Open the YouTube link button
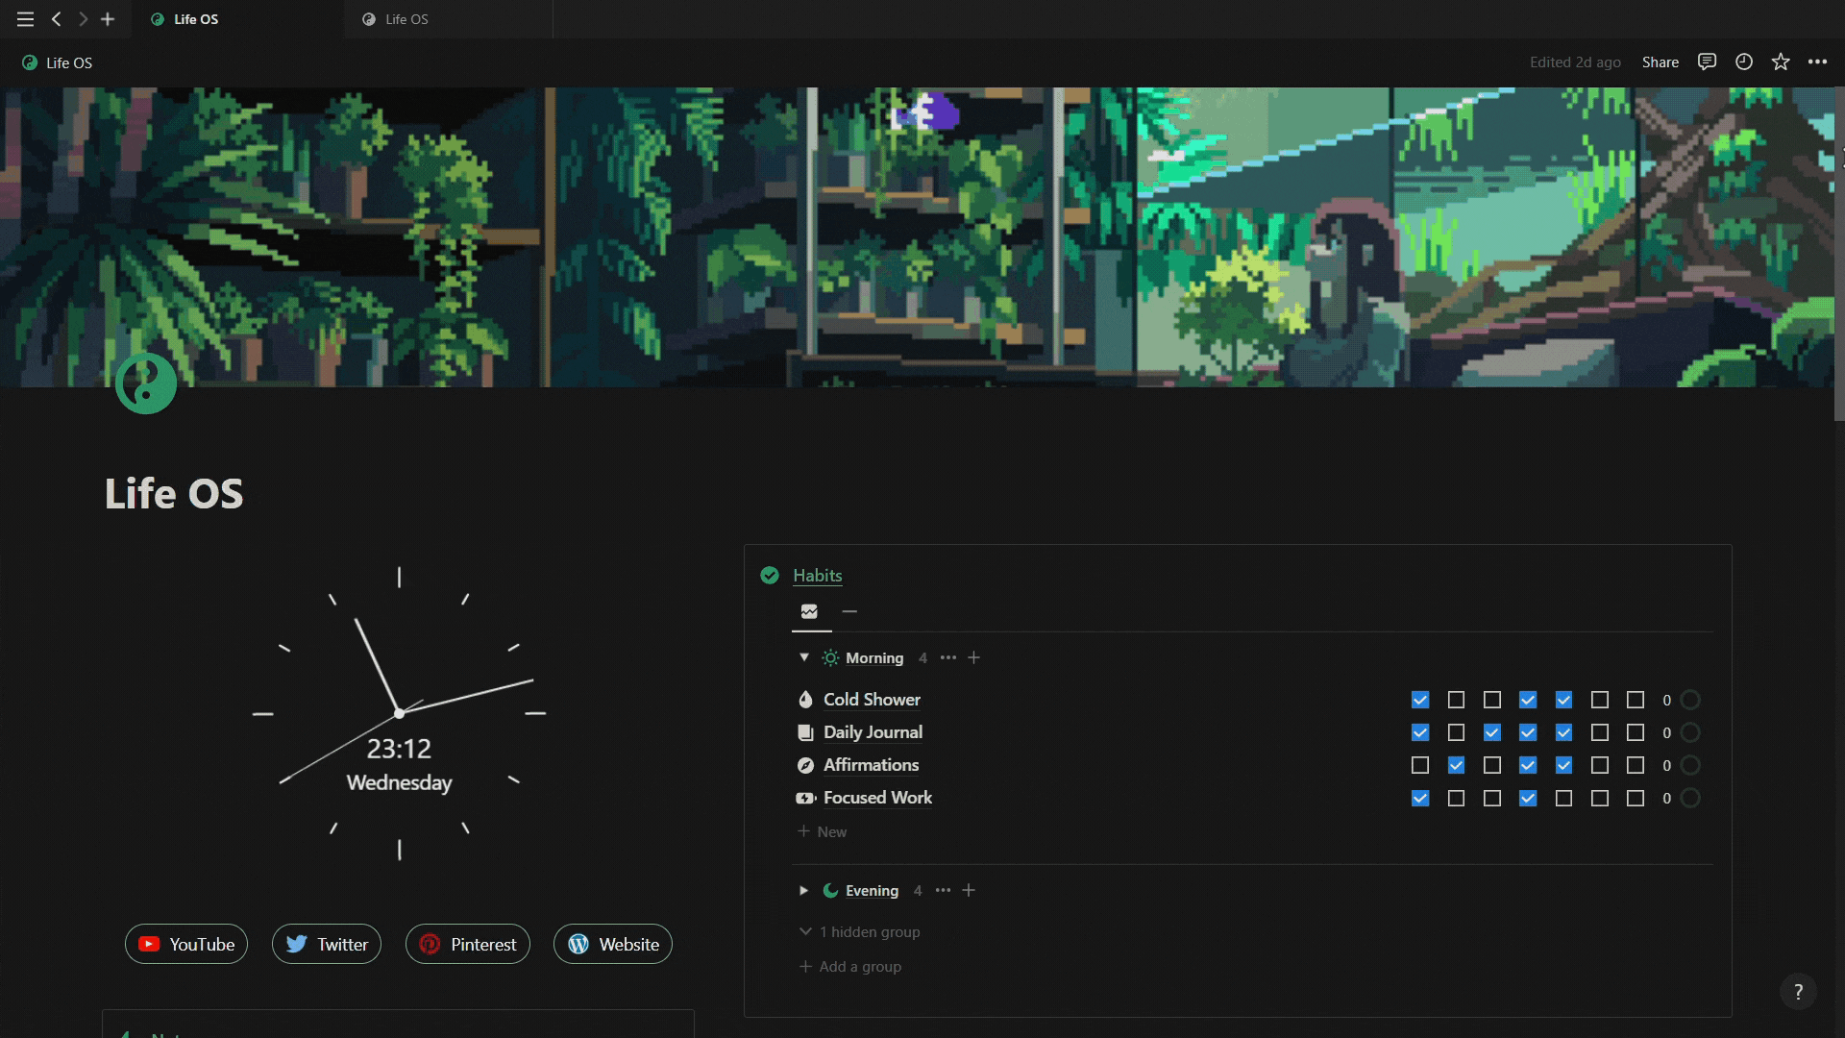 (x=186, y=945)
